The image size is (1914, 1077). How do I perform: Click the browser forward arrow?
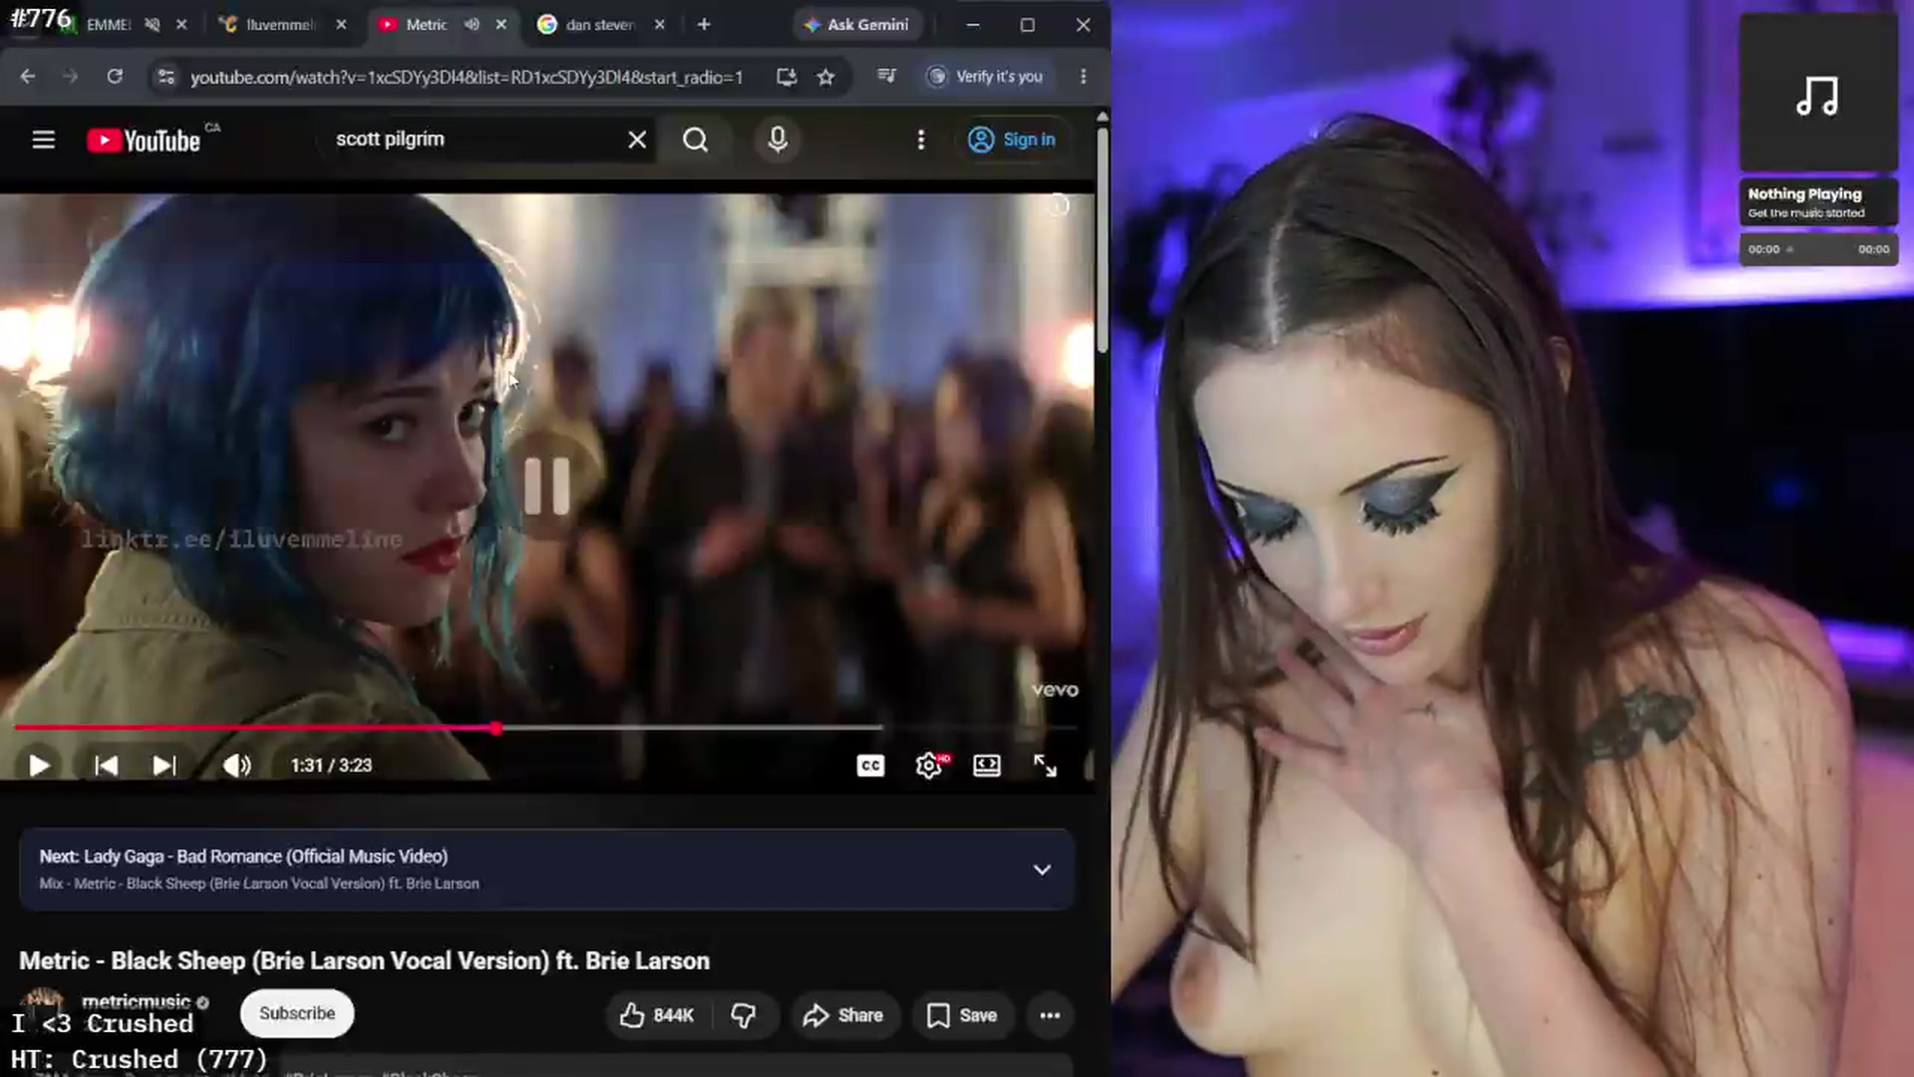pos(70,77)
